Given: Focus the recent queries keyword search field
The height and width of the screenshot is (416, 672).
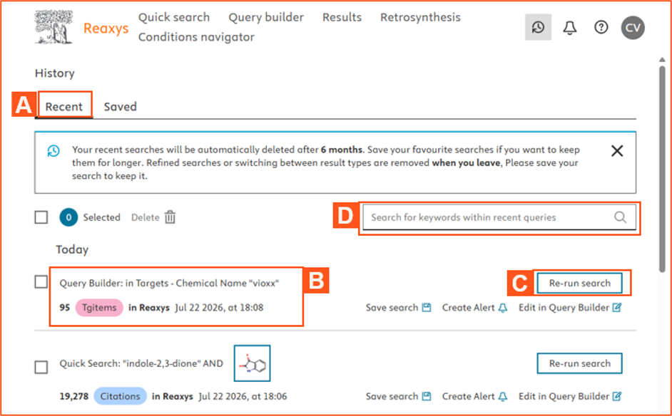Looking at the screenshot, I should click(x=499, y=217).
